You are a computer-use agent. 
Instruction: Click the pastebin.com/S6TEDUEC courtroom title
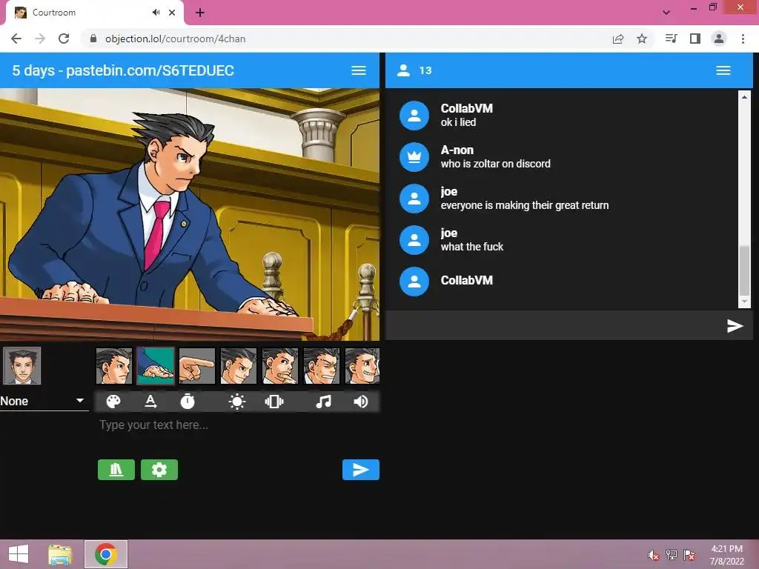(123, 70)
